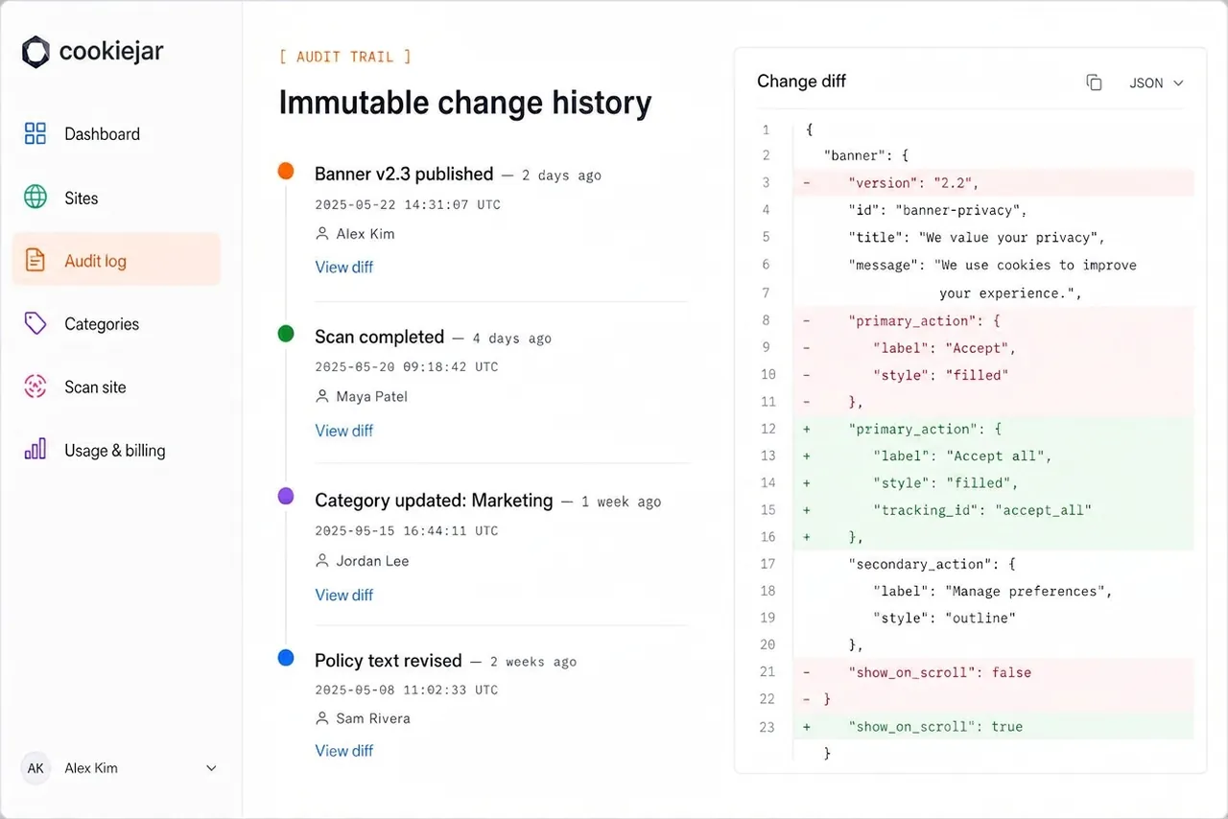Viewport: 1228px width, 819px height.
Task: Click the person icon beside Alex Kim in the timeline
Action: (x=322, y=234)
